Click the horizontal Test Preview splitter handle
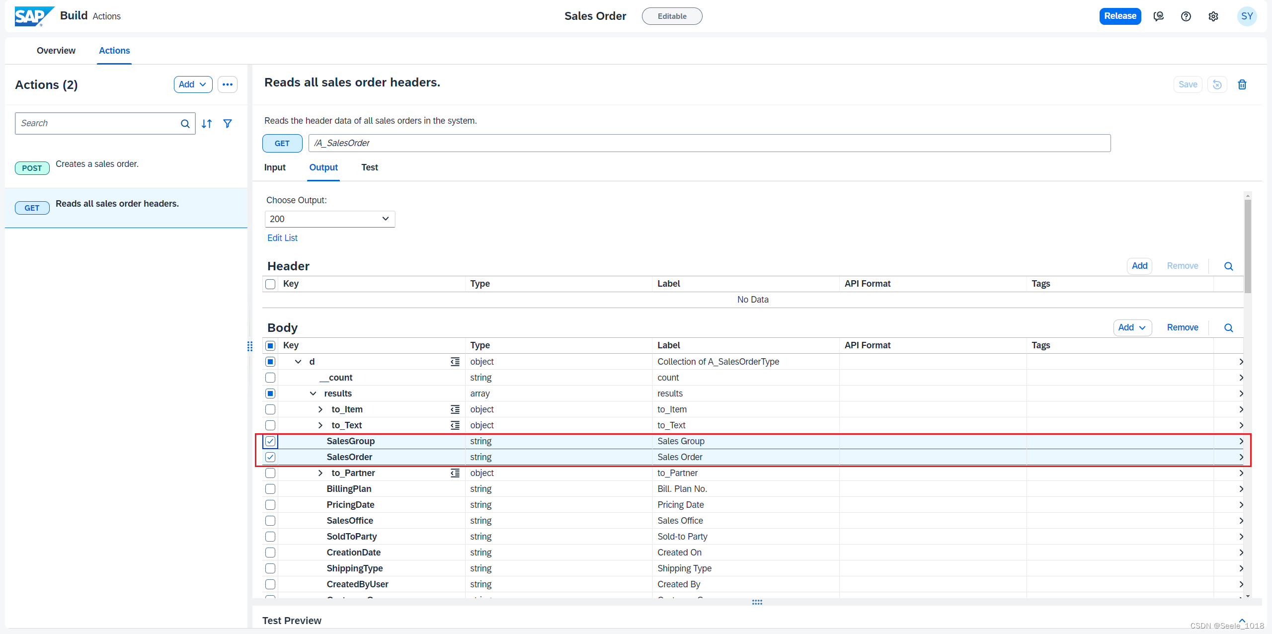1272x634 pixels. pyautogui.click(x=757, y=602)
